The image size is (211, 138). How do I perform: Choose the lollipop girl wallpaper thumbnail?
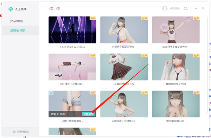click(176, 67)
